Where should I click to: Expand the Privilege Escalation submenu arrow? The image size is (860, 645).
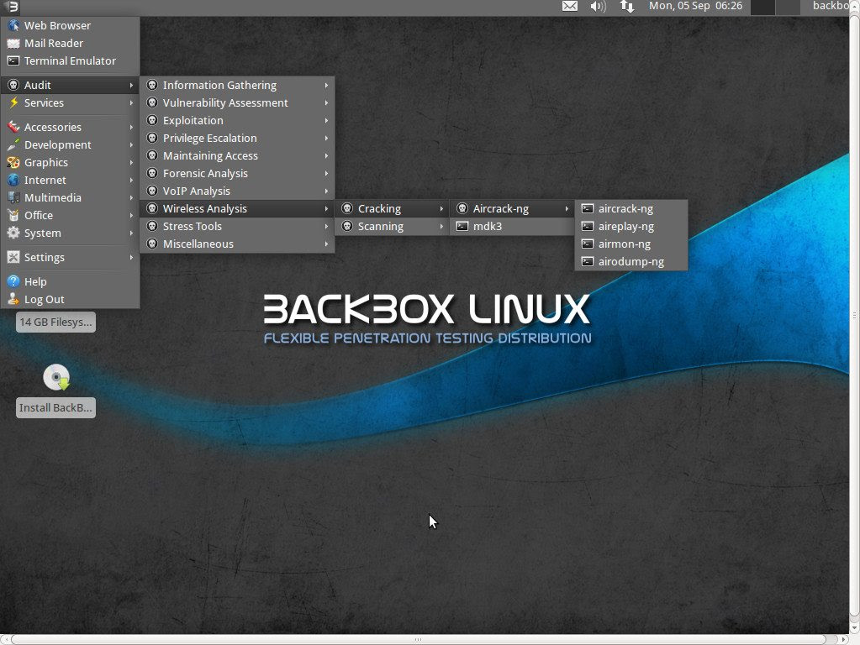pos(326,138)
